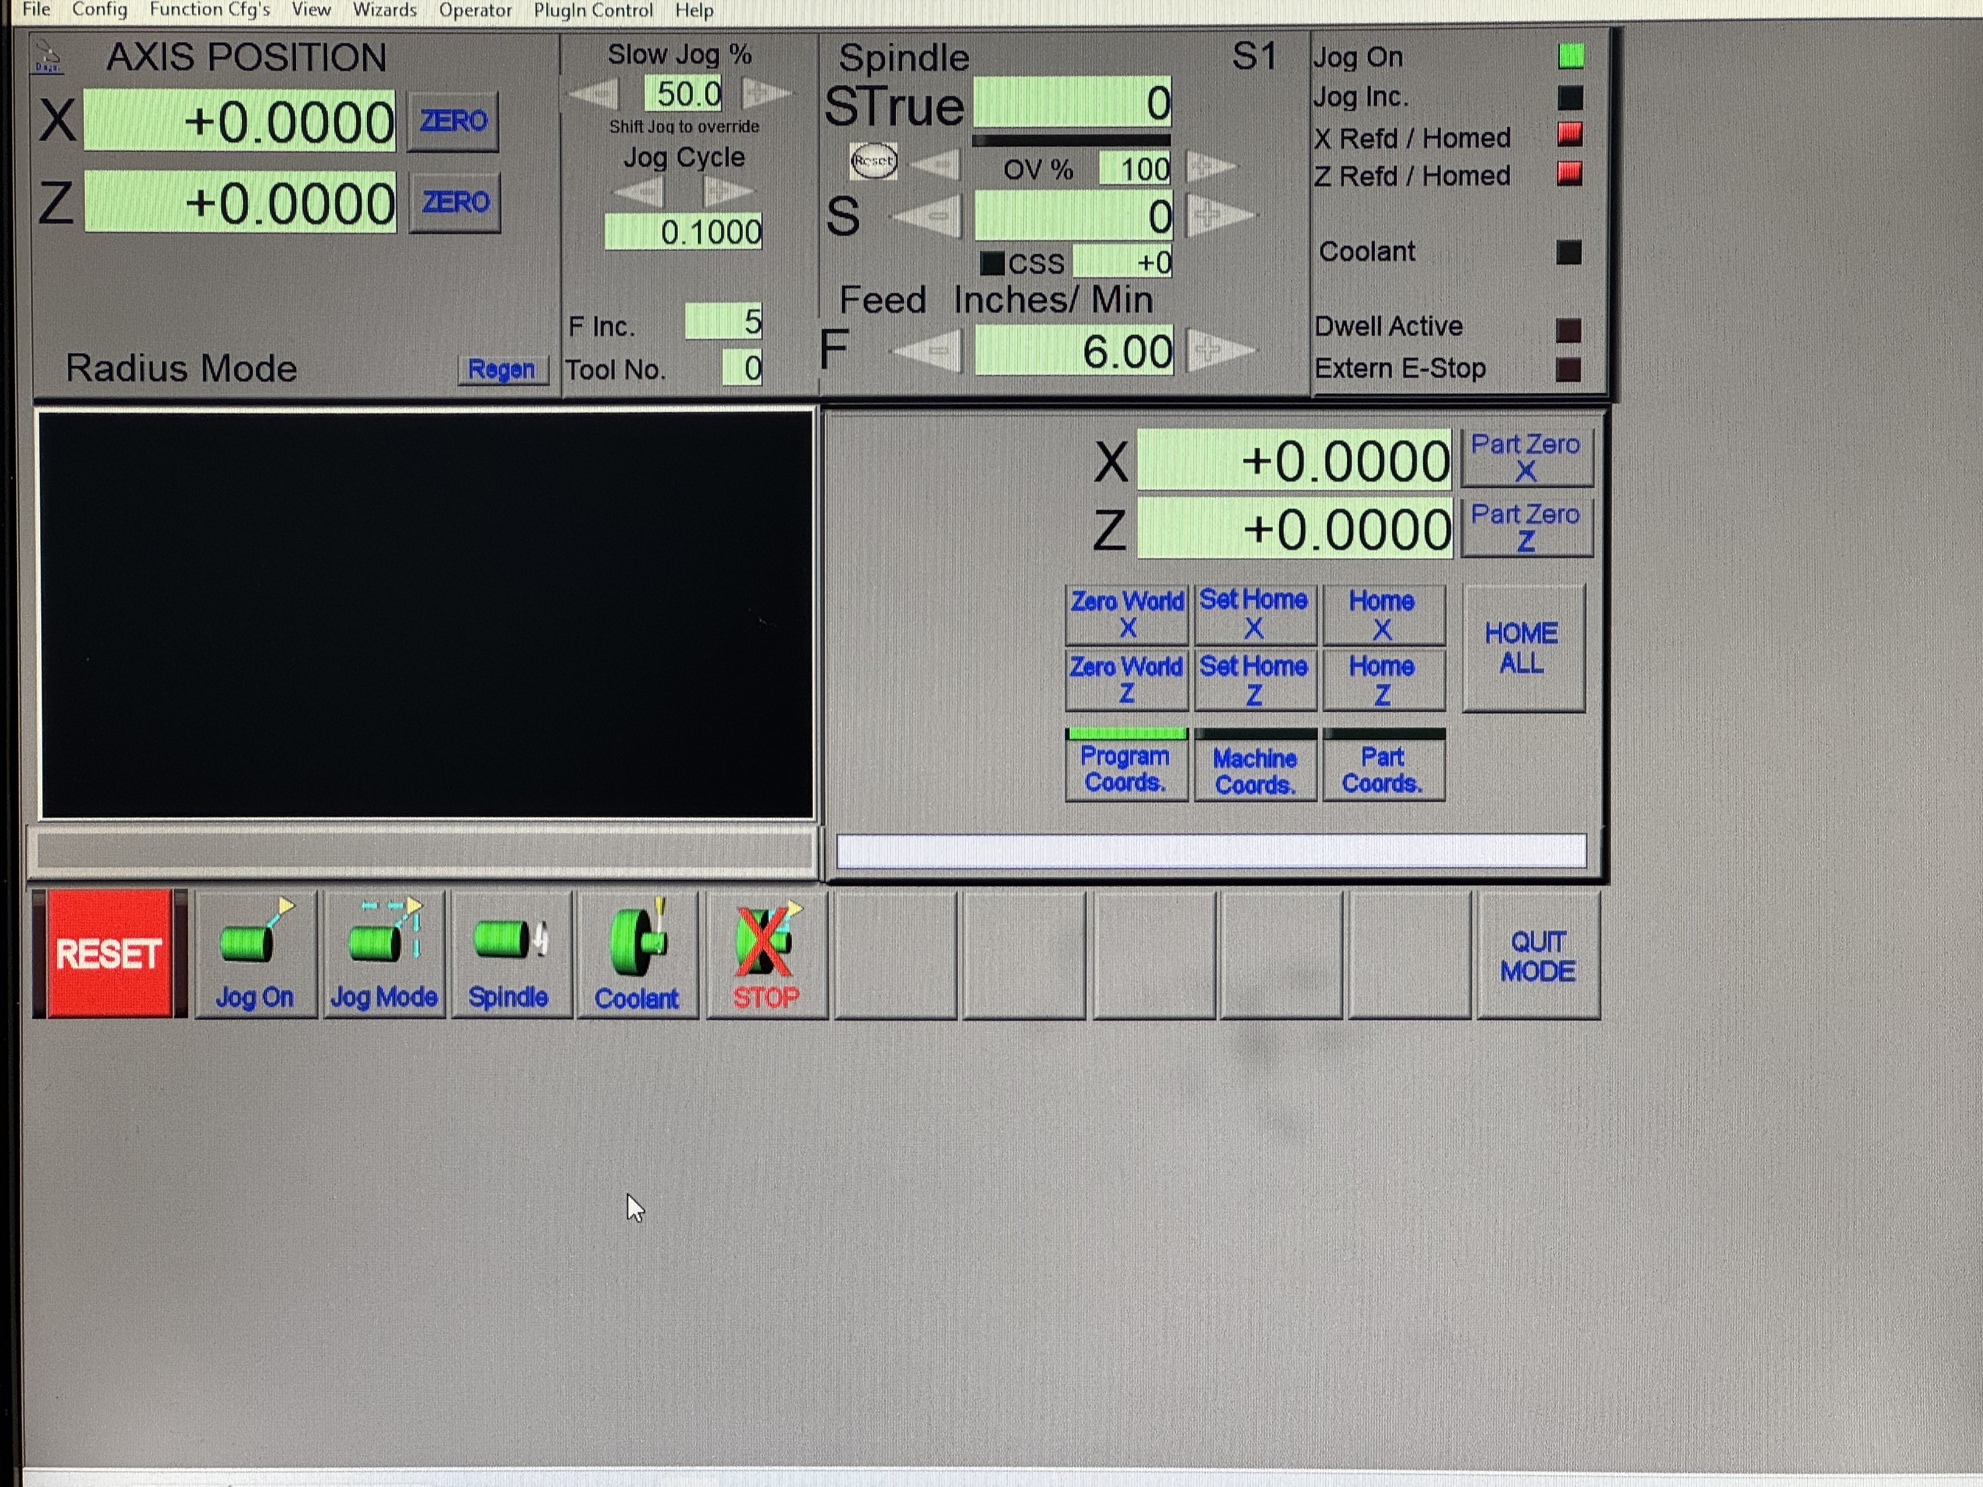The height and width of the screenshot is (1487, 1983).
Task: Toggle the Spindle icon button
Action: pos(511,954)
